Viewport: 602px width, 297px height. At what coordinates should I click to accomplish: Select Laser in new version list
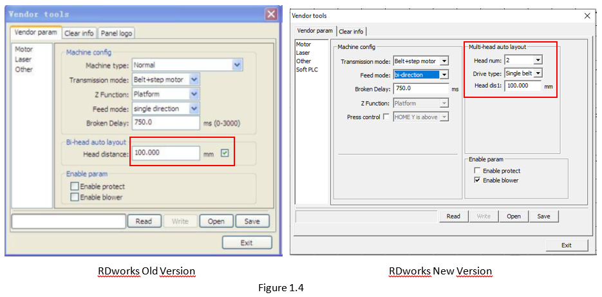(303, 53)
